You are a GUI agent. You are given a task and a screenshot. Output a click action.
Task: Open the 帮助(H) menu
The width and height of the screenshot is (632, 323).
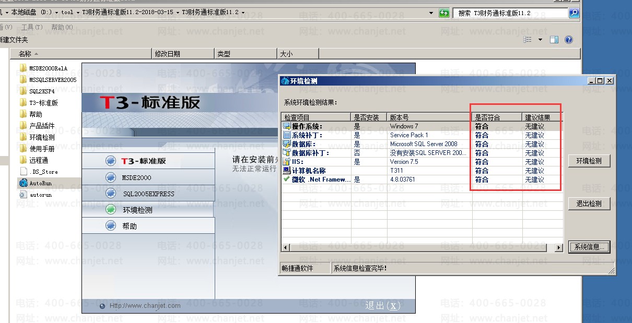tap(62, 27)
